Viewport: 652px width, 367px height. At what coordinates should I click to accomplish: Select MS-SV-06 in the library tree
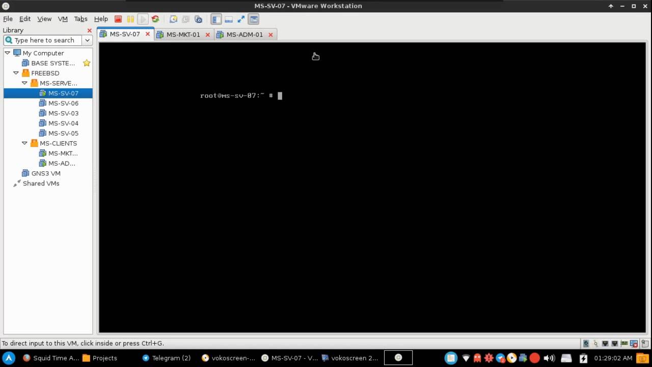63,103
